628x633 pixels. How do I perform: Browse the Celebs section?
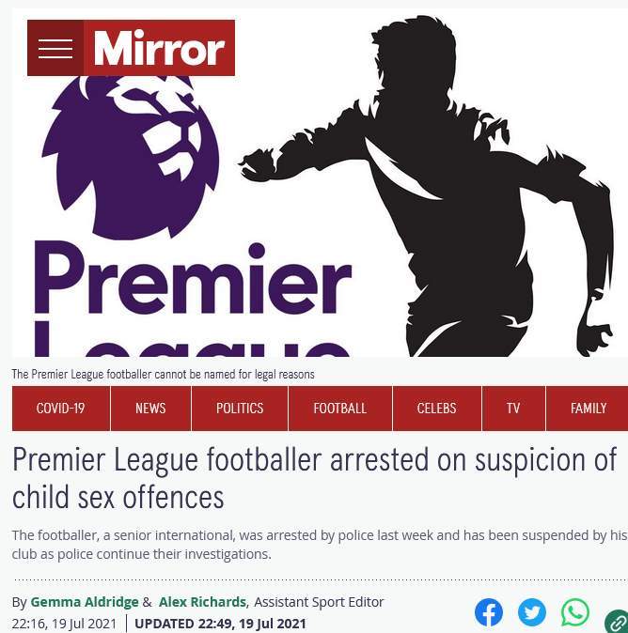click(x=437, y=409)
